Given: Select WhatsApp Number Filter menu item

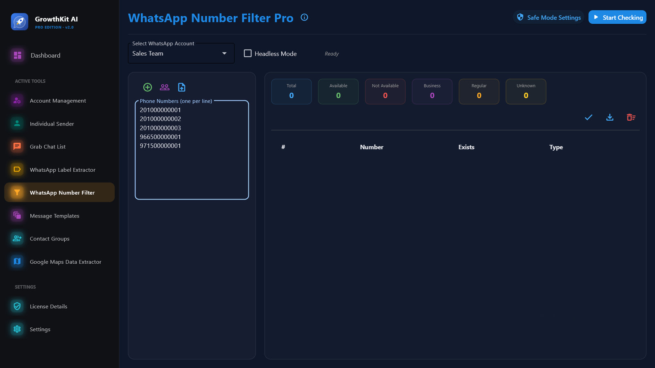Looking at the screenshot, I should tap(60, 192).
